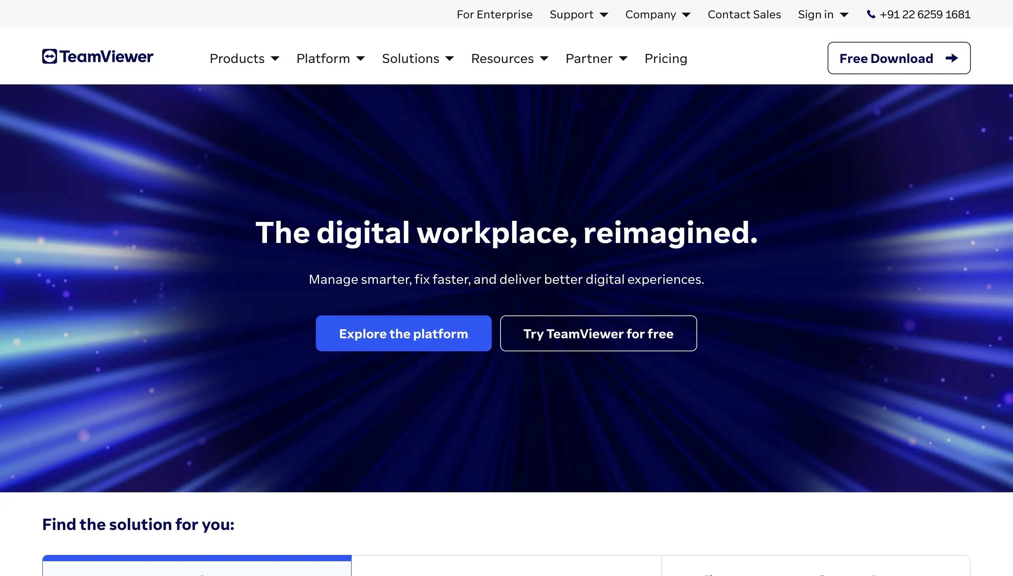
Task: Click Explore the platform button
Action: coord(404,333)
